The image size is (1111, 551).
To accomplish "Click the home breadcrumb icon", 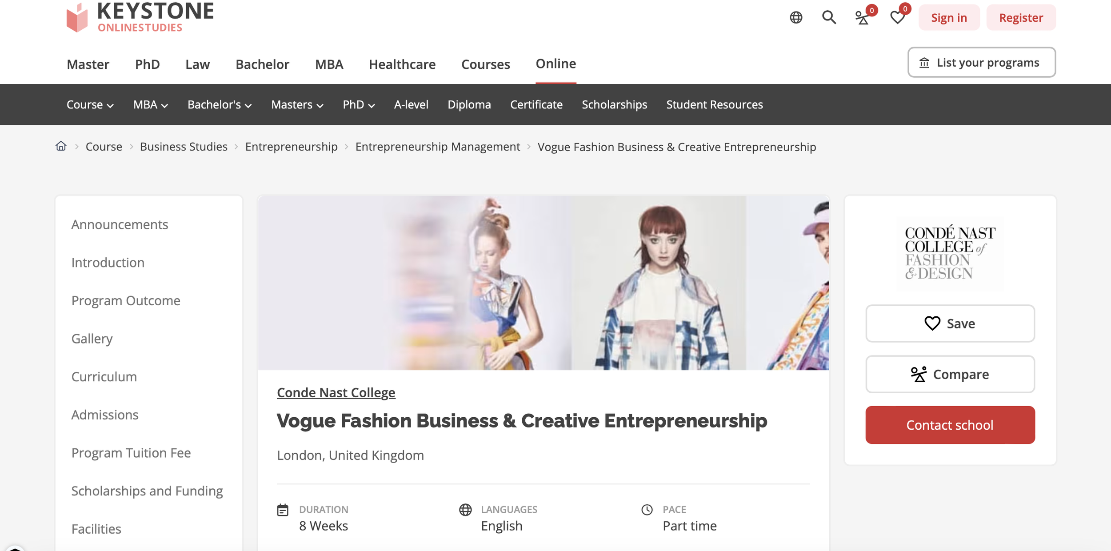I will 61,146.
